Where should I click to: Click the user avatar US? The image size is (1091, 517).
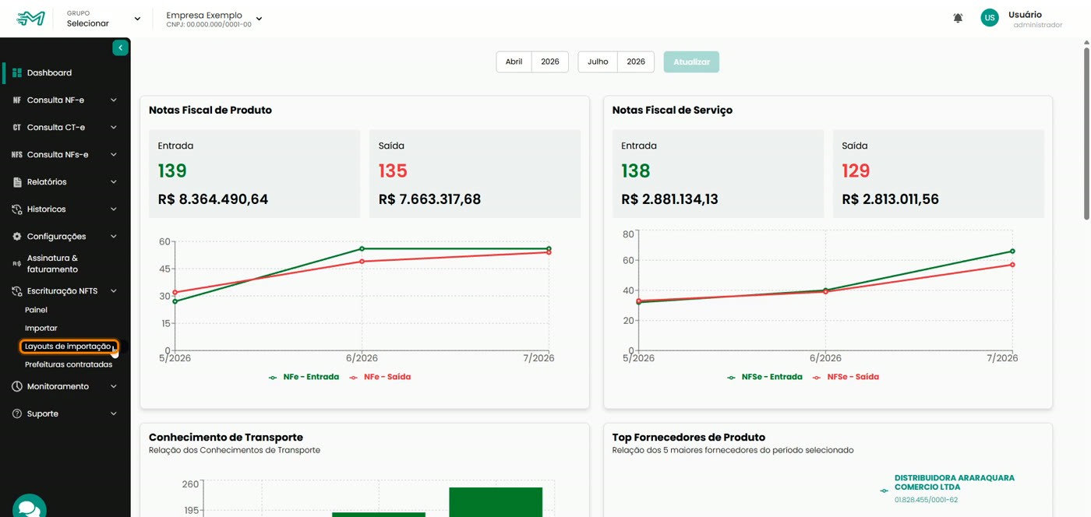(x=990, y=18)
